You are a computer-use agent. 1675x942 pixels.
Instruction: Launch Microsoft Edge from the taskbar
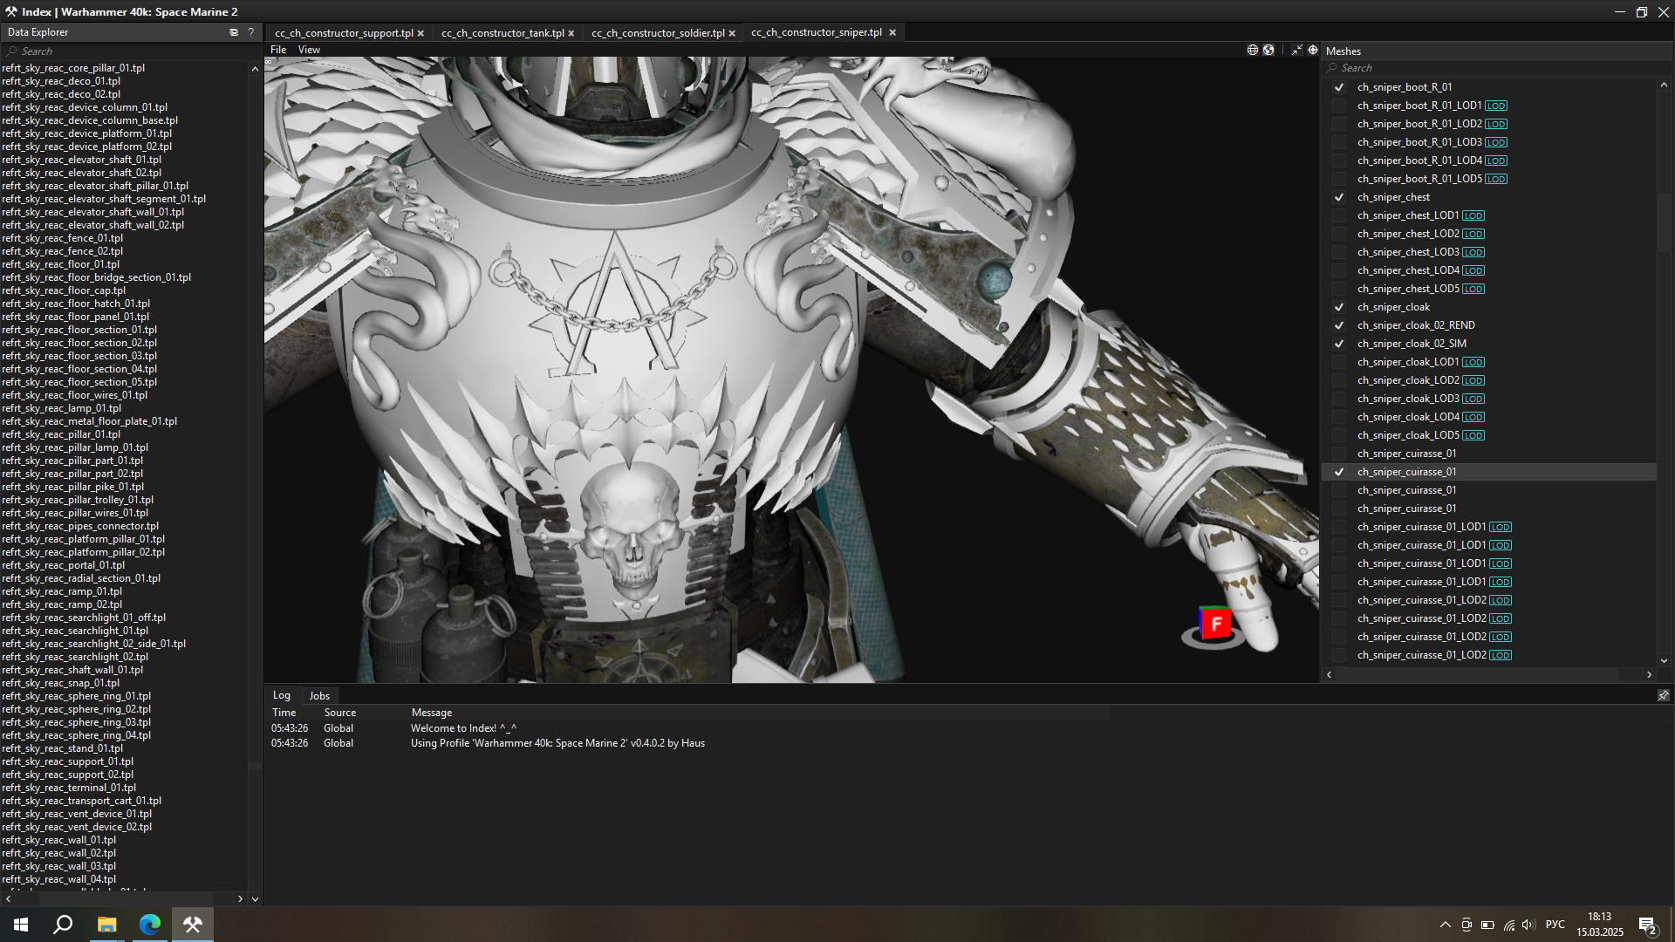click(x=149, y=925)
